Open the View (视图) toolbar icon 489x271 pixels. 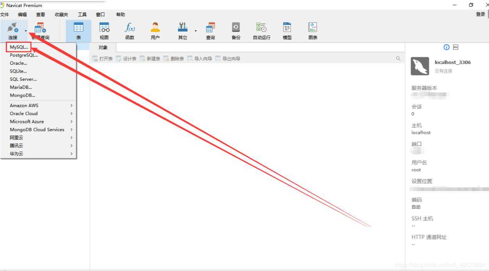tap(104, 27)
